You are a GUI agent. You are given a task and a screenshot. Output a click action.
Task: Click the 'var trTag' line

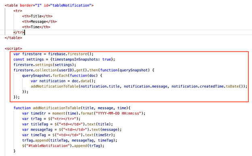pos(51,119)
